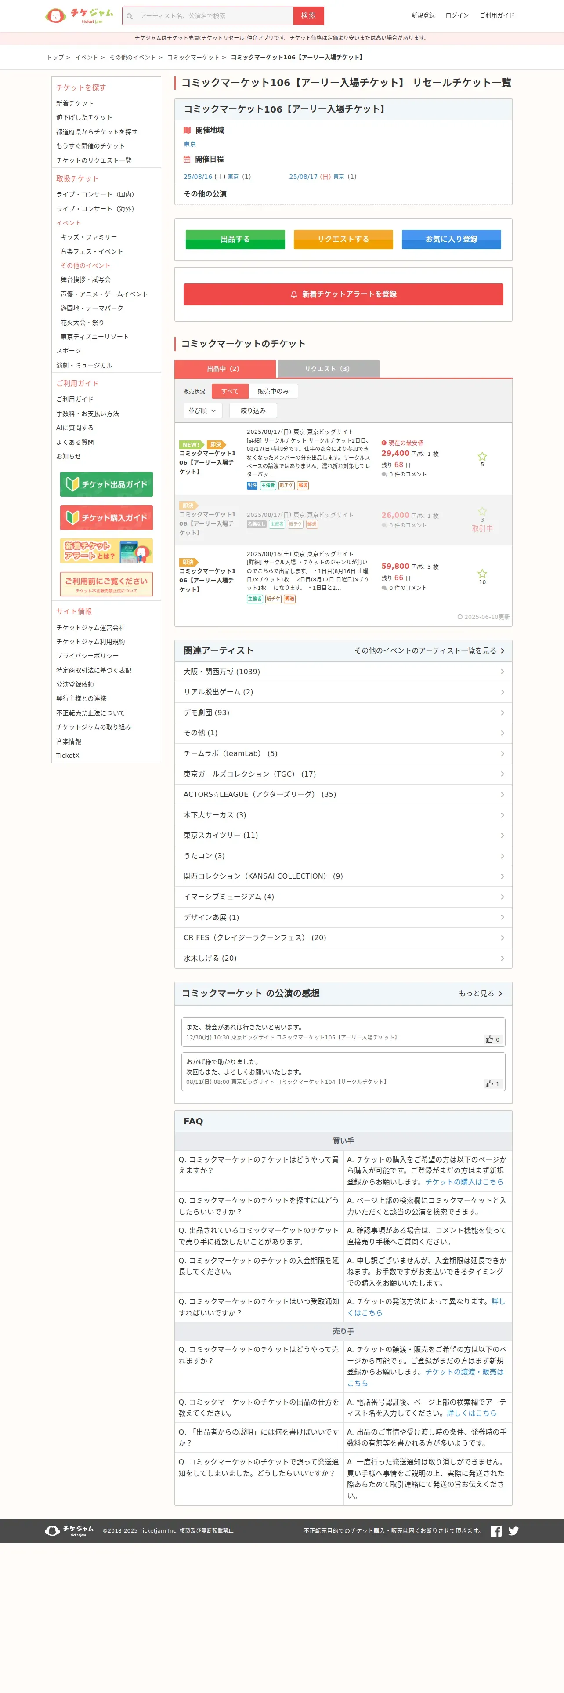Open the 東京 region link
The width and height of the screenshot is (564, 1693).
coord(190,145)
